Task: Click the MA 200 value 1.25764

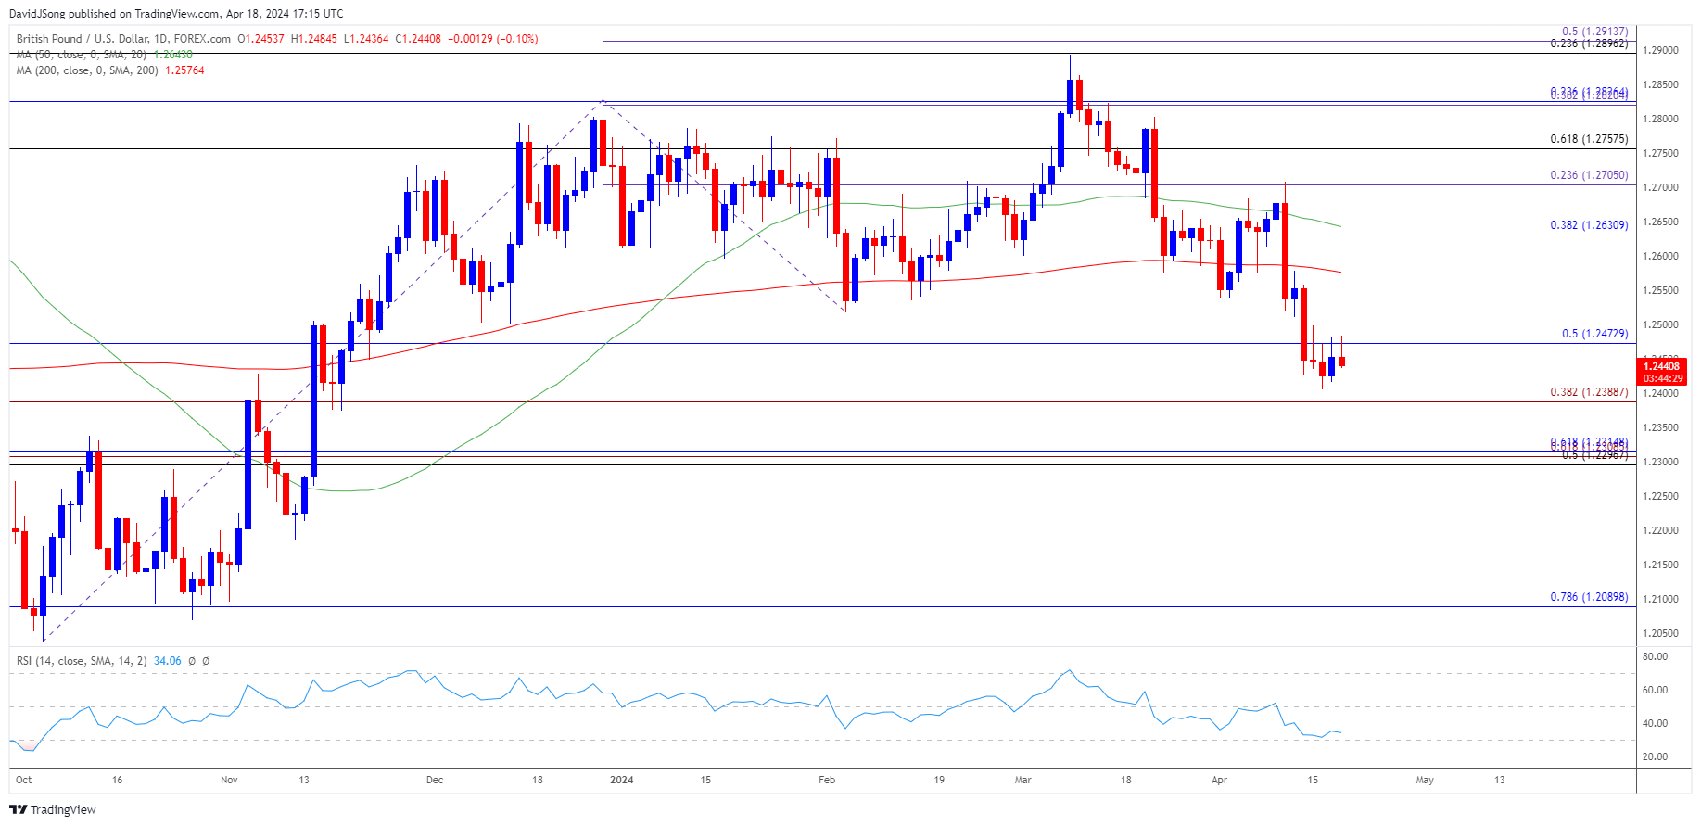Action: (184, 70)
